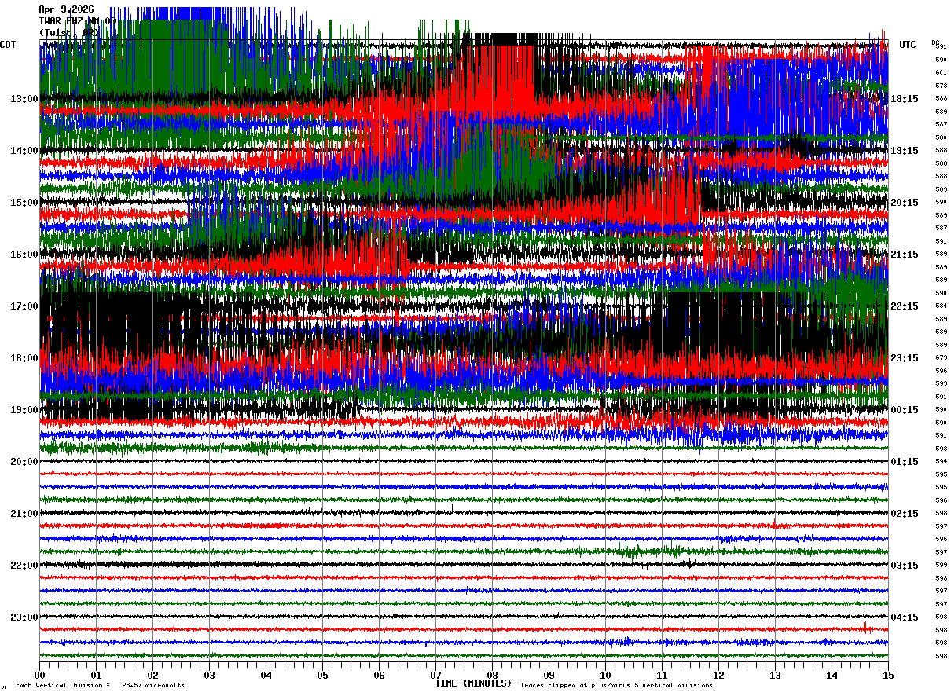951x696 pixels.
Task: Click 'Each Vertical Division = 28.57 microvolts' note
Action: tap(100, 685)
